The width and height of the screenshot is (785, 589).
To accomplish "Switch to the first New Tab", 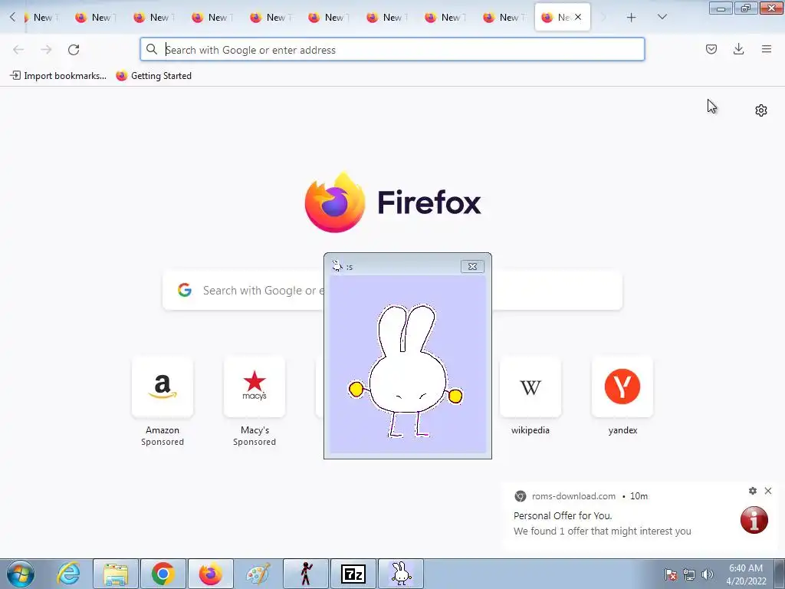I will [42, 18].
